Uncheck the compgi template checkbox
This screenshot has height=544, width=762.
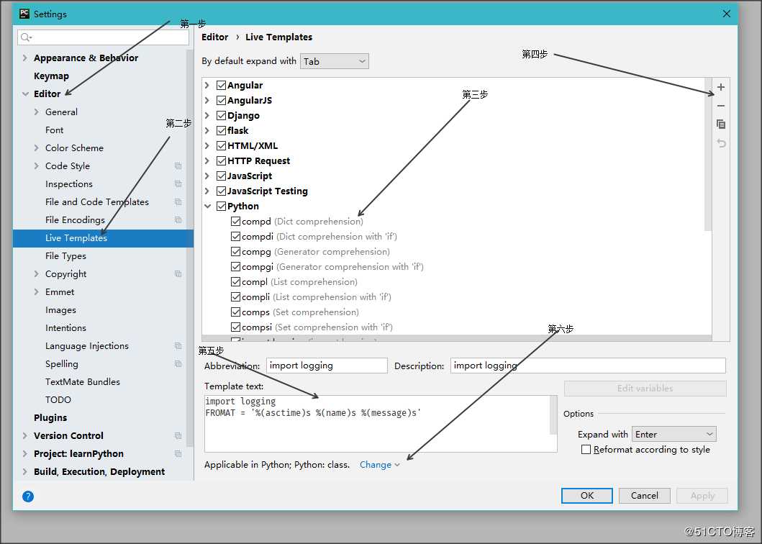click(x=236, y=266)
